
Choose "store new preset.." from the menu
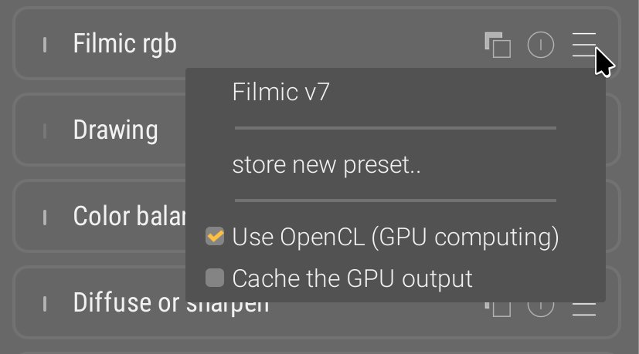326,164
